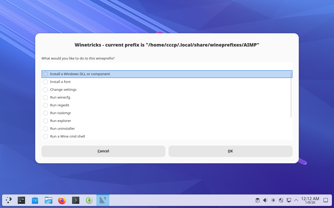Open brightness settings tray icon
The height and width of the screenshot is (208, 334).
tap(273, 200)
